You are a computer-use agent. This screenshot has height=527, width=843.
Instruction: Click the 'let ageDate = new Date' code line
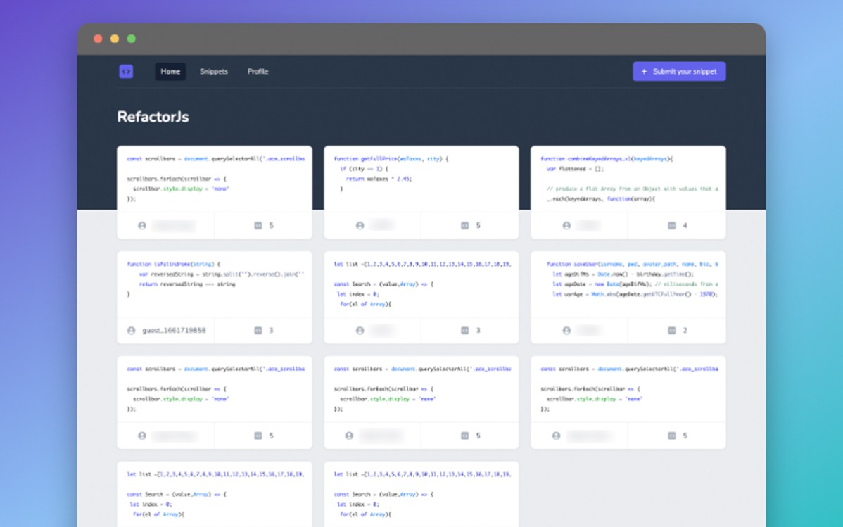coord(635,284)
